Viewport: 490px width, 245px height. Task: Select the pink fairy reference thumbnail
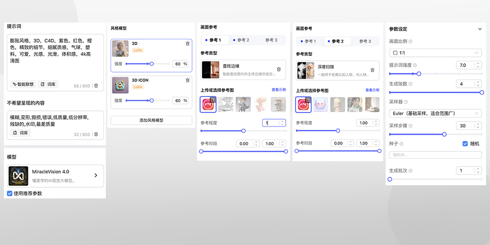(261, 105)
